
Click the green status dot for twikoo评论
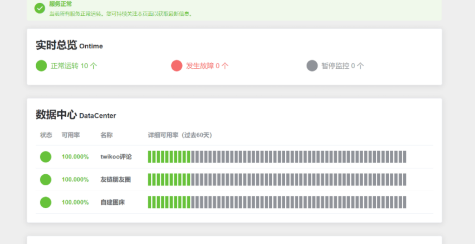[x=45, y=157]
